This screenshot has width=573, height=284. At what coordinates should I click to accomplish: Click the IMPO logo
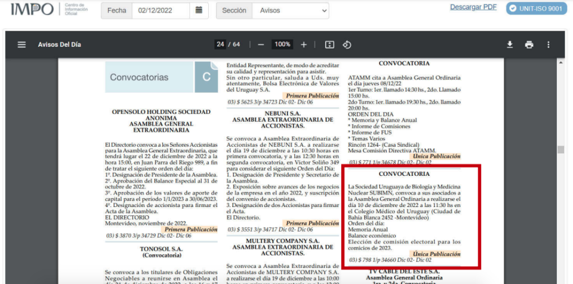point(32,9)
